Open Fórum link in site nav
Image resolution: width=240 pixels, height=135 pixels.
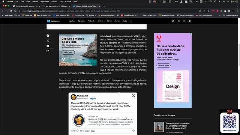pos(109,21)
